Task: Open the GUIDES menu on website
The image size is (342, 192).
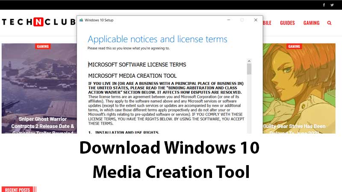Action: (x=287, y=23)
